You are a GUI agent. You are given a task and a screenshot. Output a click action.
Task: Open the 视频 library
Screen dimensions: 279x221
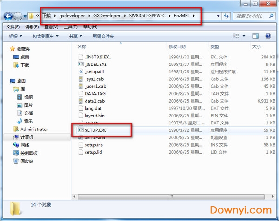coord(28,97)
